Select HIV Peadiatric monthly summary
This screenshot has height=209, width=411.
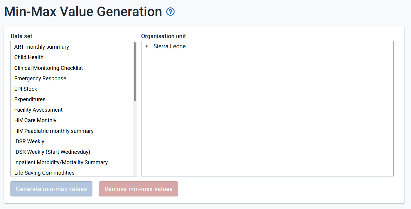click(54, 131)
